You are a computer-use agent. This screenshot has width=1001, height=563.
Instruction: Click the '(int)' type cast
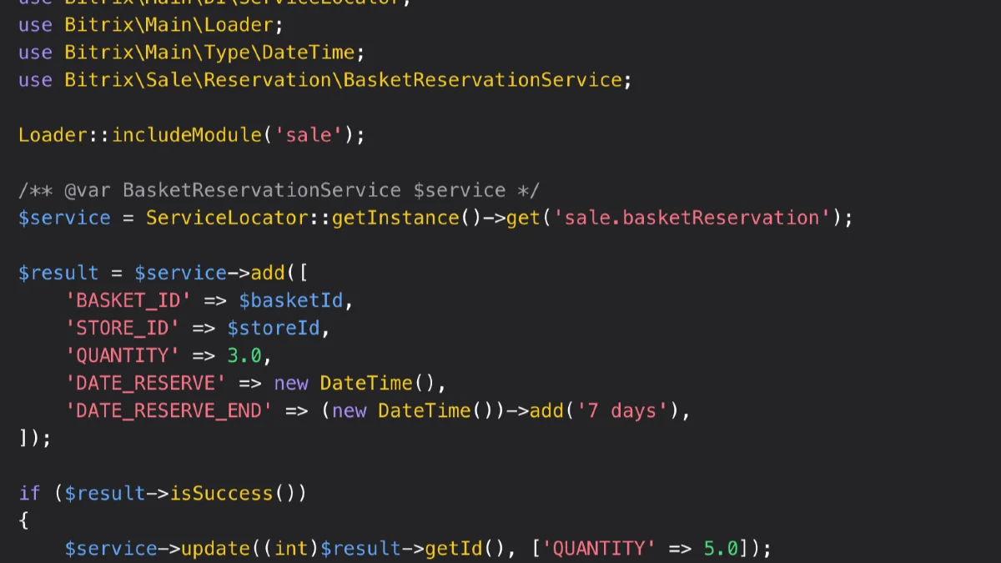tap(291, 548)
